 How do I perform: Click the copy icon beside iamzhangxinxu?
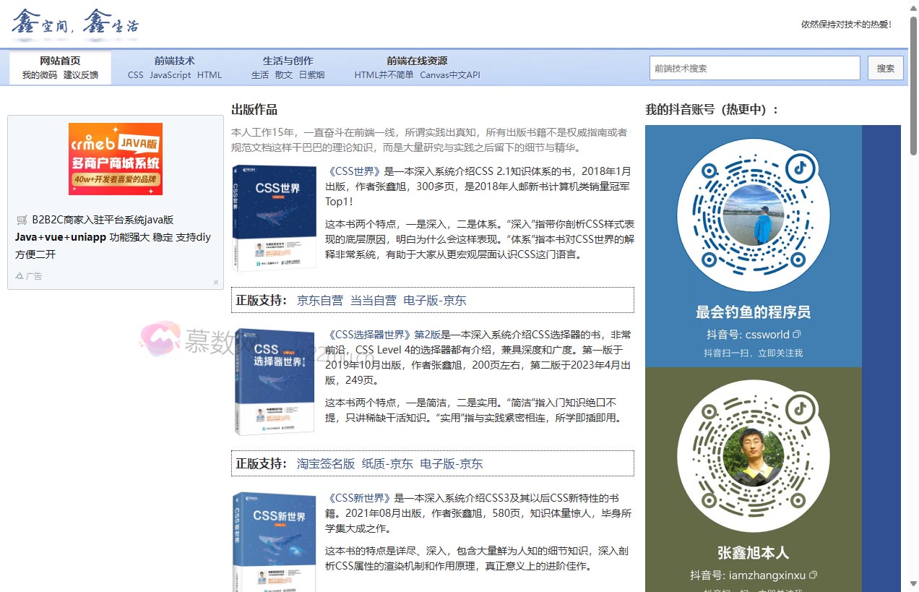pos(813,575)
